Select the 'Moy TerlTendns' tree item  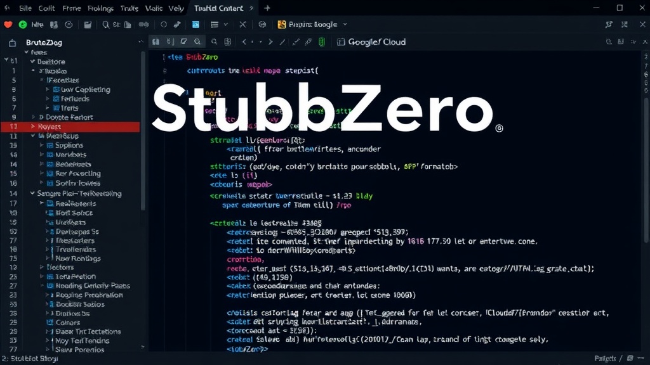82,340
